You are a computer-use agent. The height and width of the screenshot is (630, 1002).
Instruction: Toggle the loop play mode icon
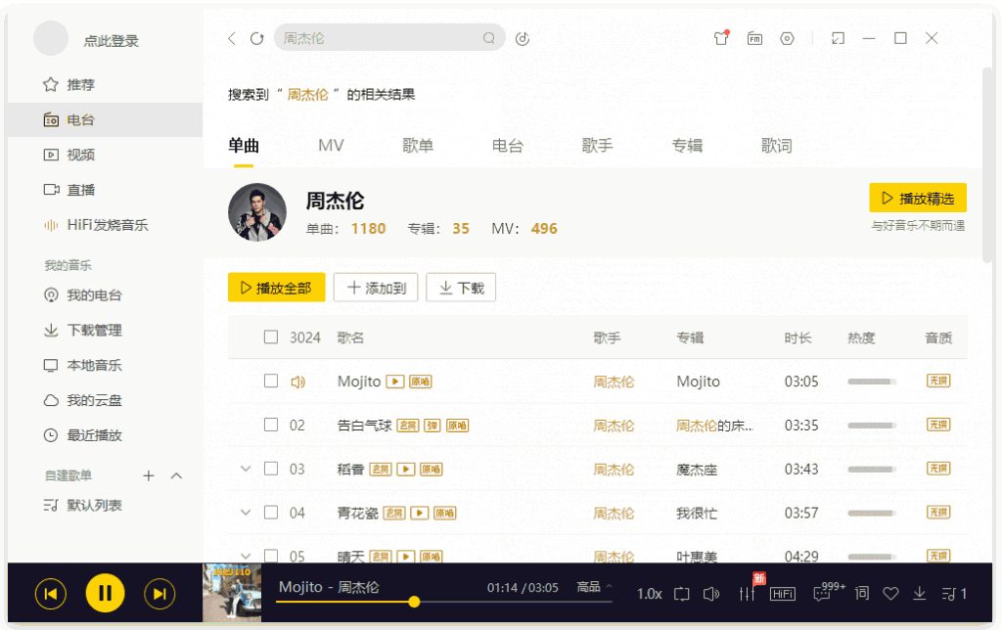682,594
